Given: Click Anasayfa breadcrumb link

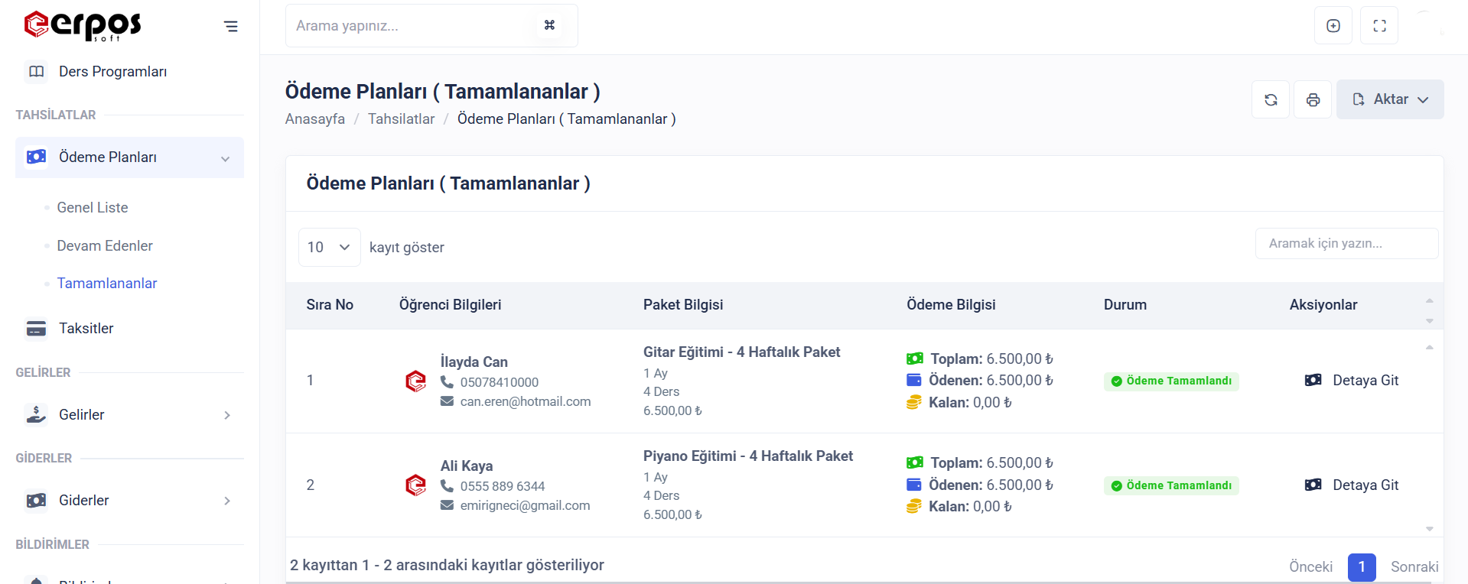Looking at the screenshot, I should coord(315,119).
